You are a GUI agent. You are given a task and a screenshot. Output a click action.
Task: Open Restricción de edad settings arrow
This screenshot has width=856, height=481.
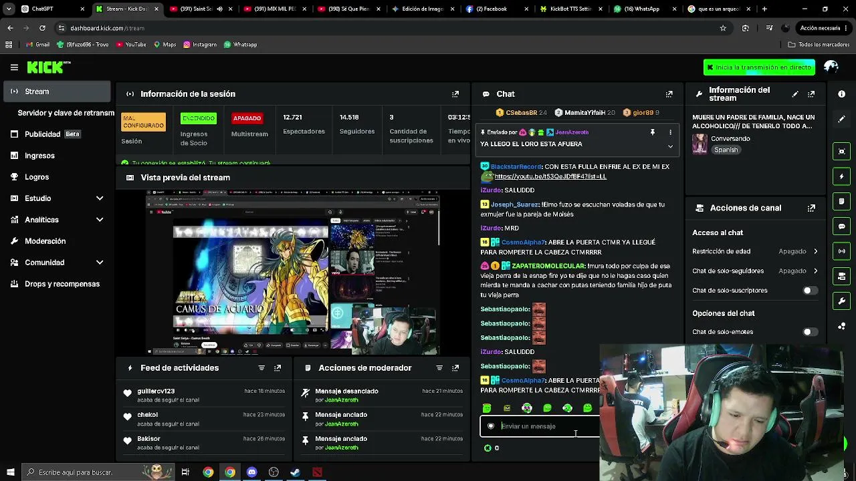pos(815,252)
